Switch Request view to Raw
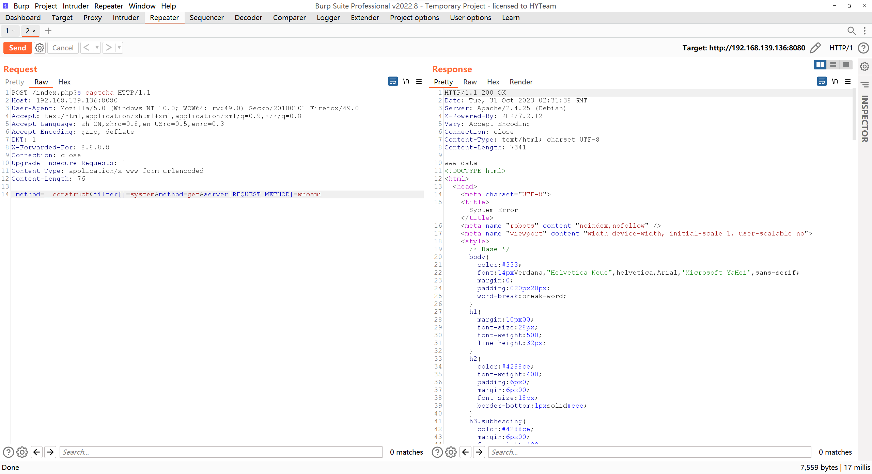Image resolution: width=872 pixels, height=474 pixels. (41, 82)
